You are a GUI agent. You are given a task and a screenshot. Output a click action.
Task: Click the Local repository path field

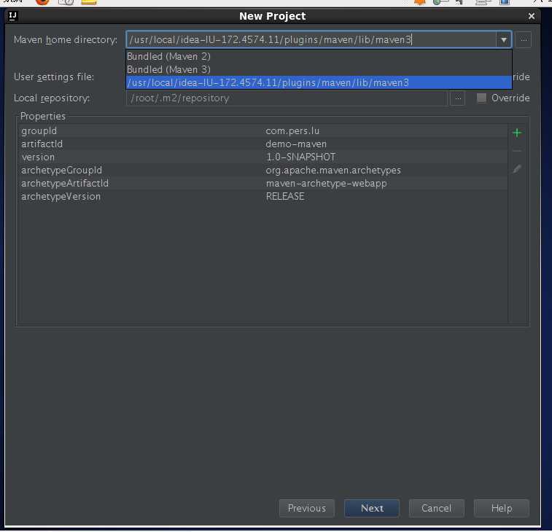click(287, 98)
